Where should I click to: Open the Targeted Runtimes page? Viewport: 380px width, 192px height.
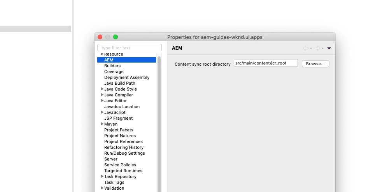pos(123,171)
